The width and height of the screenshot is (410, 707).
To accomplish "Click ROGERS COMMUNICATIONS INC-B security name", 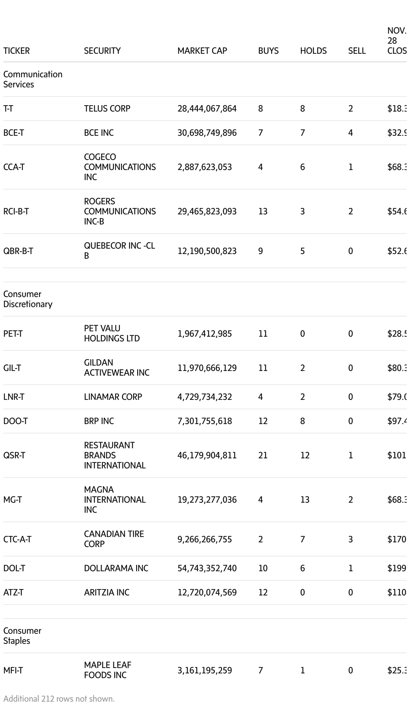I will coord(120,211).
